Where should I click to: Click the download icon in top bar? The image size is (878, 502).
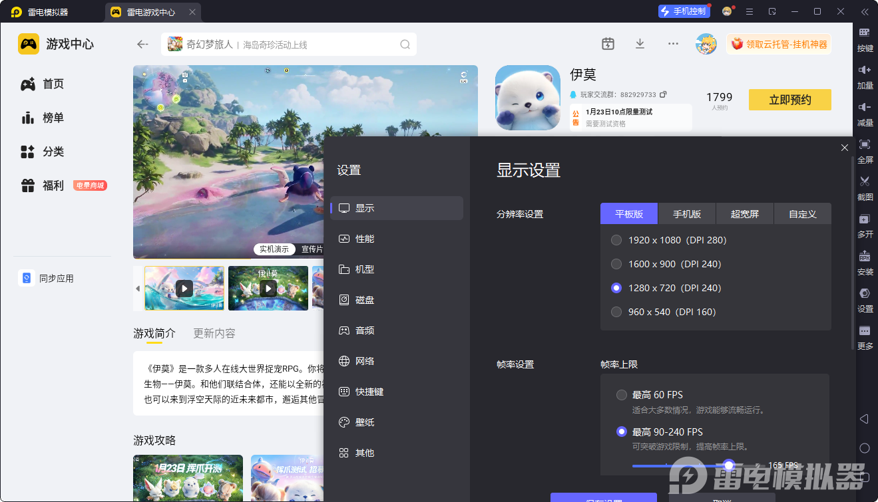(x=640, y=44)
